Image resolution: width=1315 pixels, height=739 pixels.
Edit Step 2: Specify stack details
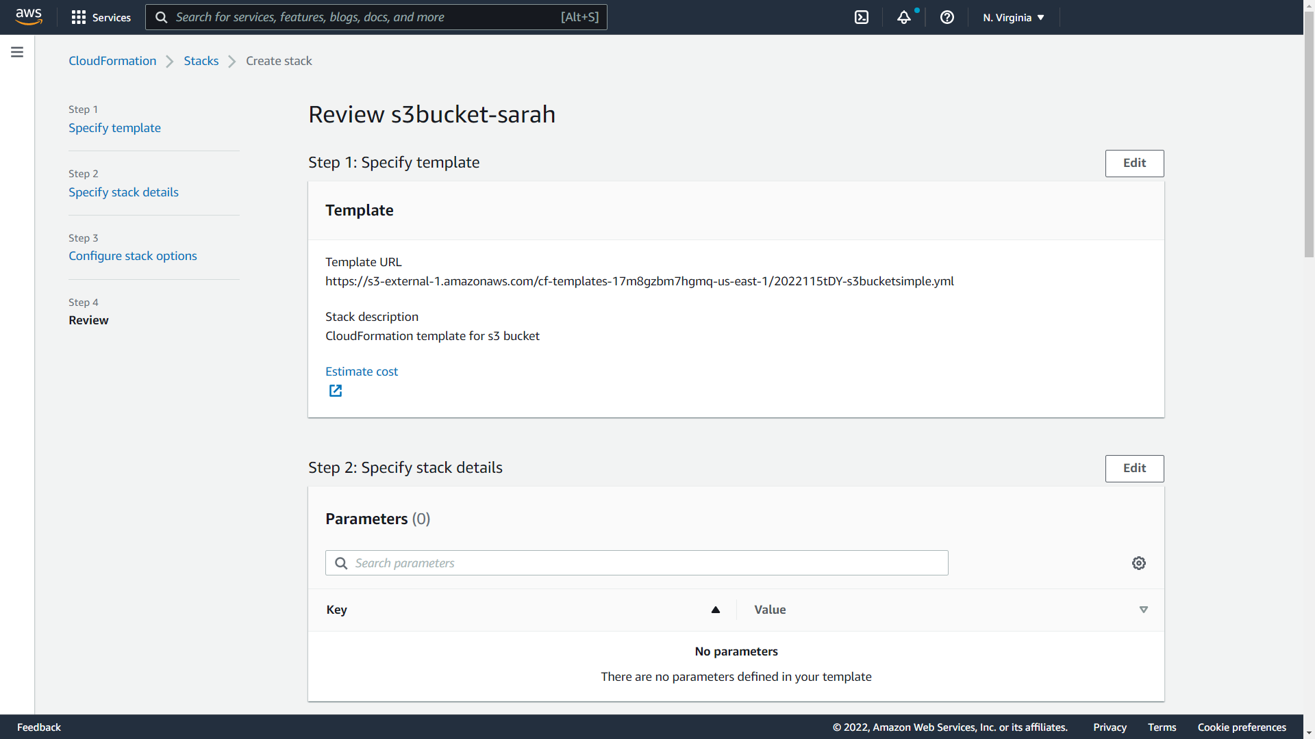tap(1134, 468)
